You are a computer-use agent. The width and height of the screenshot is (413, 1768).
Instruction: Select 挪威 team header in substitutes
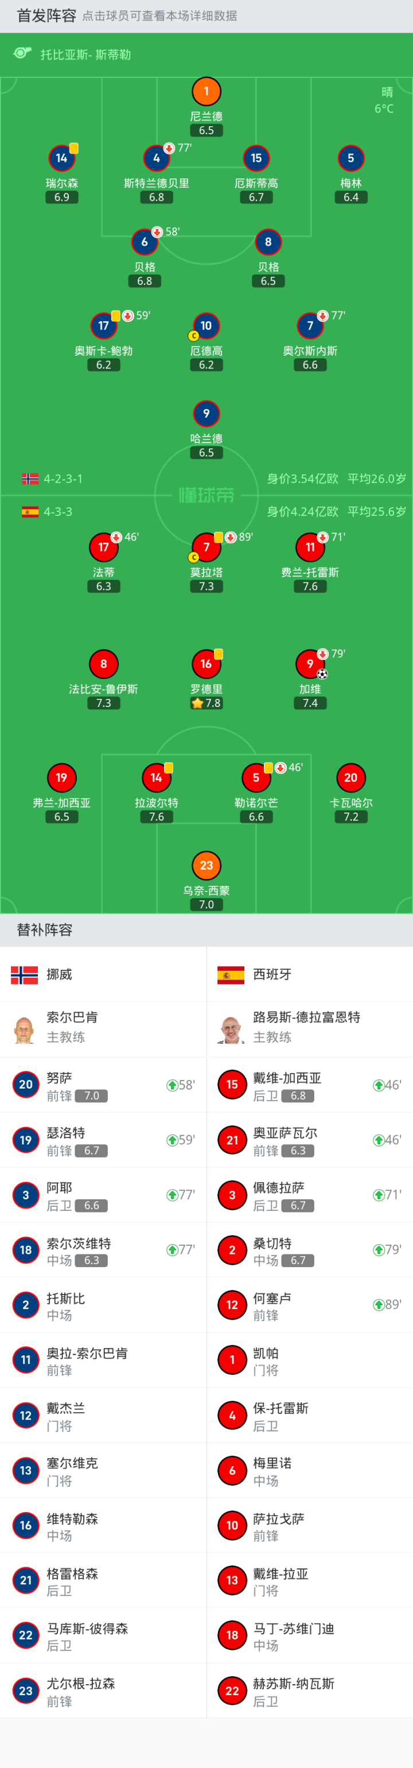click(59, 974)
